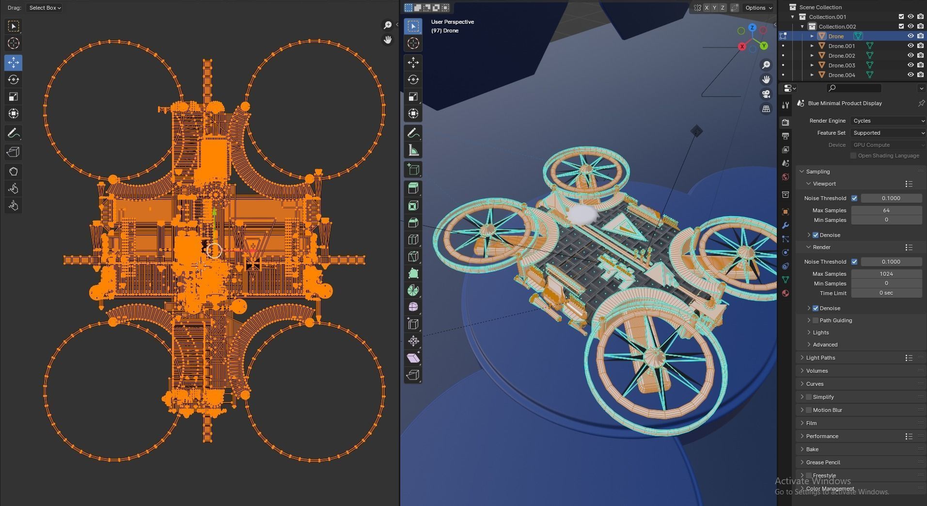The height and width of the screenshot is (506, 927).
Task: Hide Drone.001 with its eye icon
Action: coord(911,46)
